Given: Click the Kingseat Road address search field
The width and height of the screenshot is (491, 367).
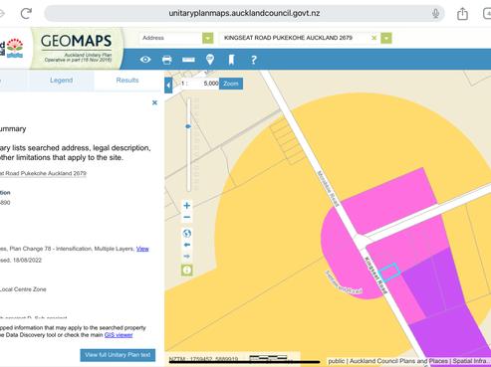Looking at the screenshot, I should 294,38.
